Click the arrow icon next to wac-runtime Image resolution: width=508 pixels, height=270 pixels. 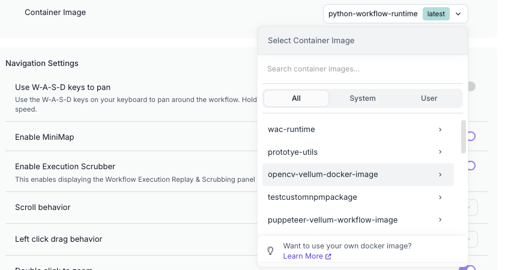tap(440, 130)
